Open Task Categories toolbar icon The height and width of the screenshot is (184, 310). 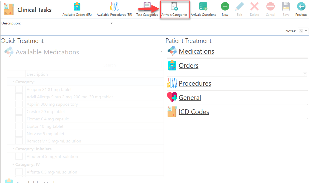pyautogui.click(x=147, y=7)
